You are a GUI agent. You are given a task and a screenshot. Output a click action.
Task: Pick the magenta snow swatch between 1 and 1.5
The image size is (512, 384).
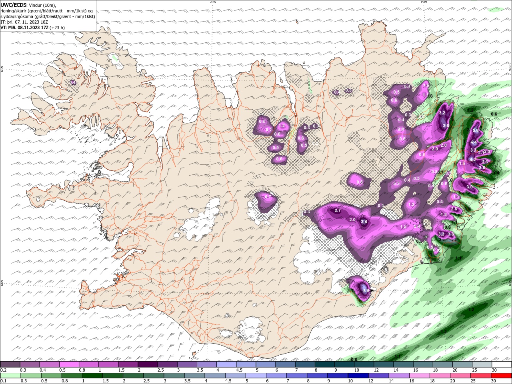(108, 364)
